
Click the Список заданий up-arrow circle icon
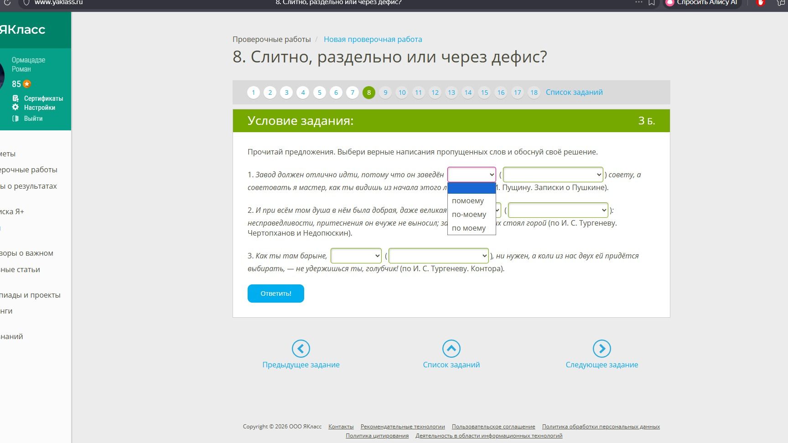point(451,349)
